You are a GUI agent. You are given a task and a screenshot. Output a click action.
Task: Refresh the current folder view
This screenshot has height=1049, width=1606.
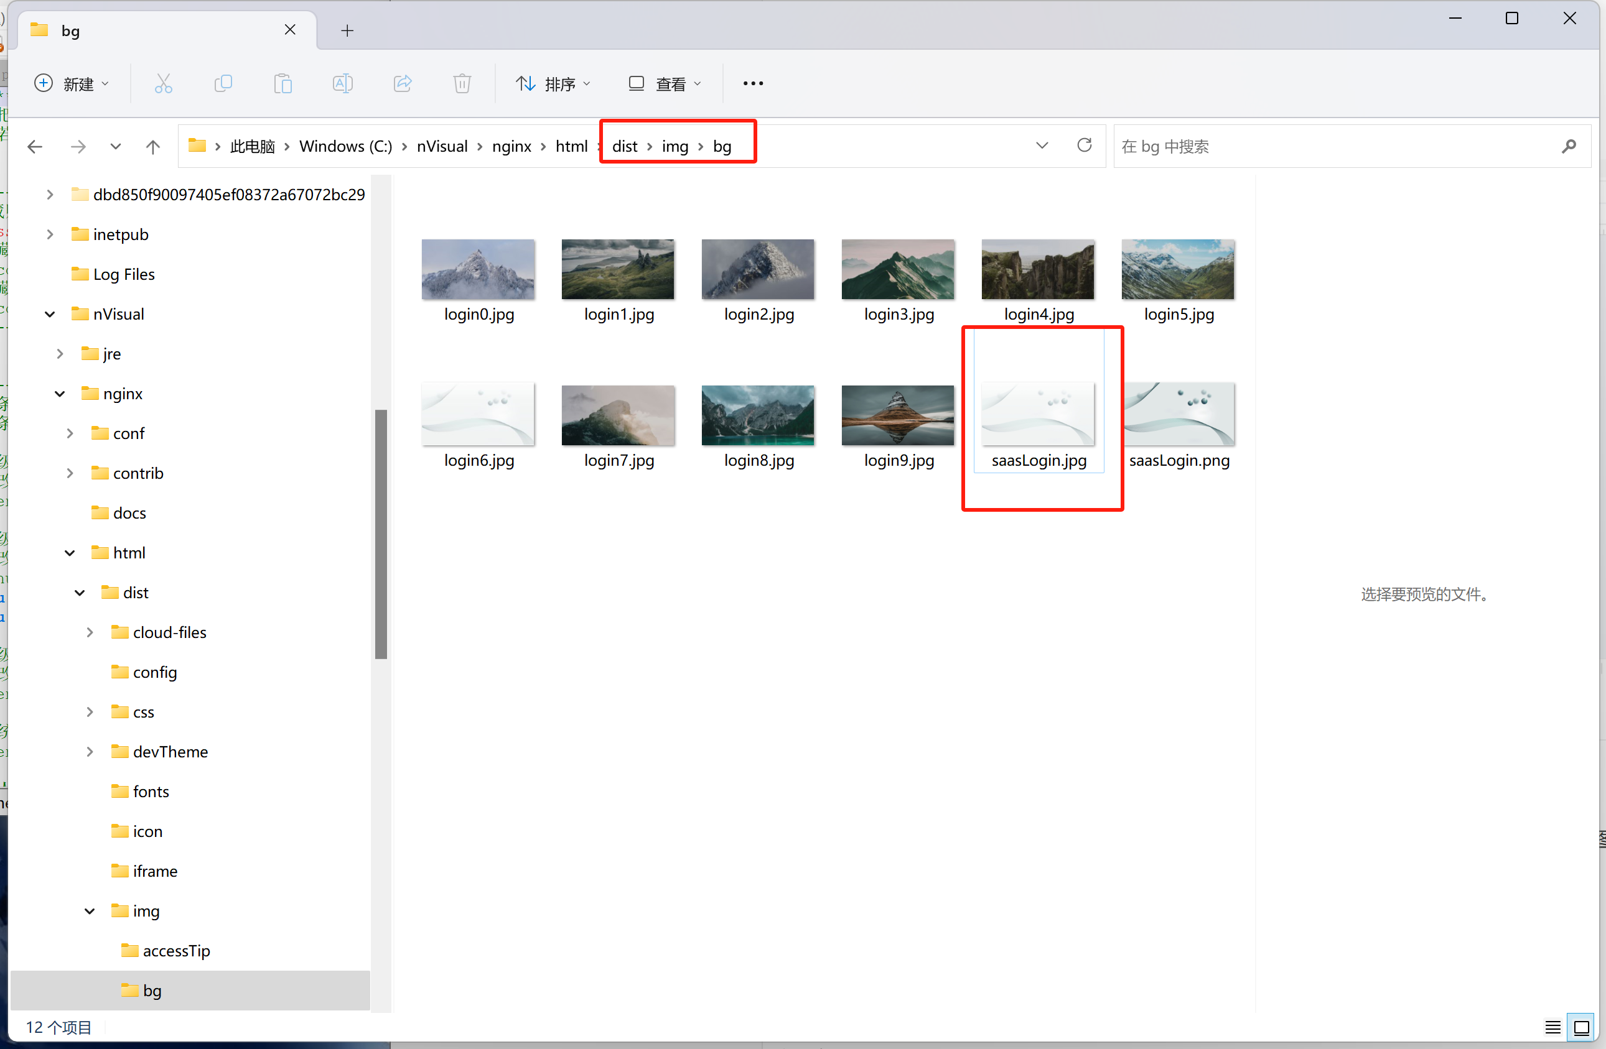coord(1084,146)
